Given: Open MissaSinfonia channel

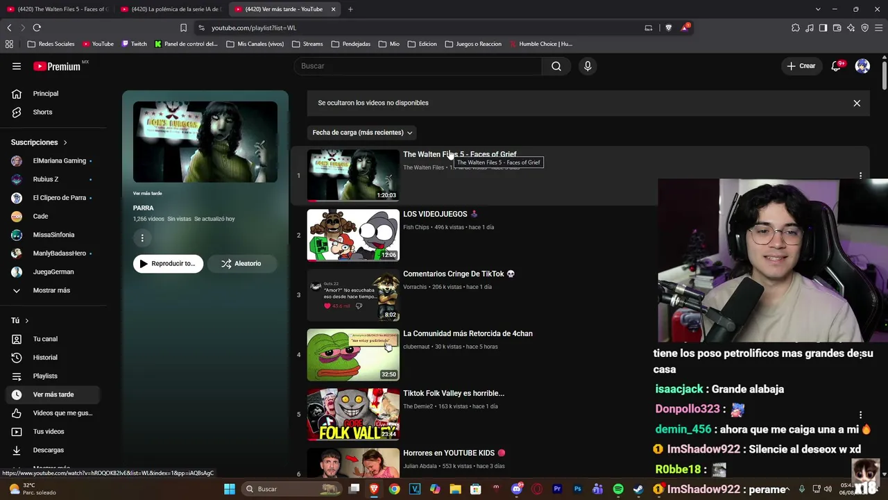Looking at the screenshot, I should click(x=53, y=235).
